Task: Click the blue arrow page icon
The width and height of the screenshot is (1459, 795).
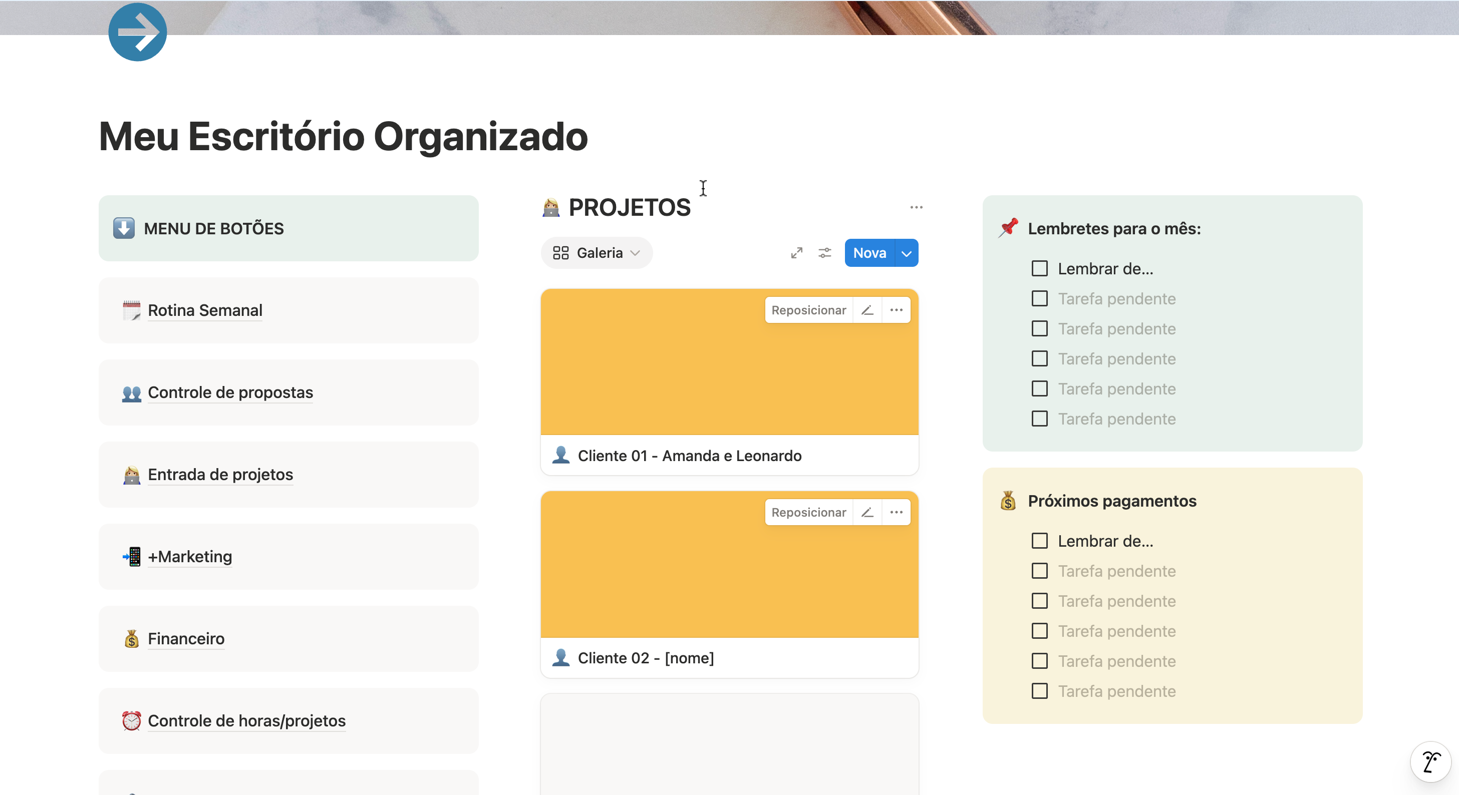Action: 138,32
